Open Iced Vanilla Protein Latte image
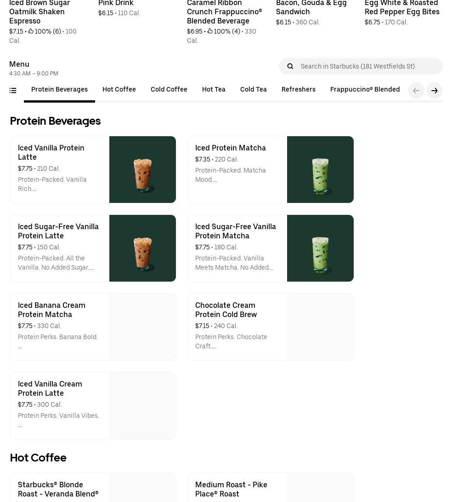Screen dimensions: 452x502 click(142, 169)
